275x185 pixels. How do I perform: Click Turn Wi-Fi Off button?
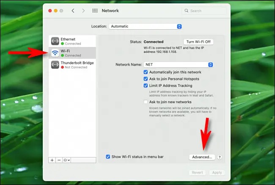click(x=198, y=42)
